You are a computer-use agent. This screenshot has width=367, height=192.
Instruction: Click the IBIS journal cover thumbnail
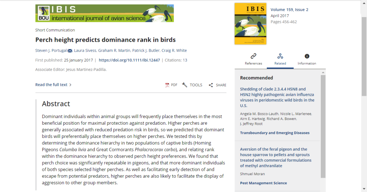250,24
